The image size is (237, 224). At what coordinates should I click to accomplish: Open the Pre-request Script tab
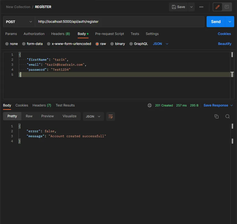110,34
